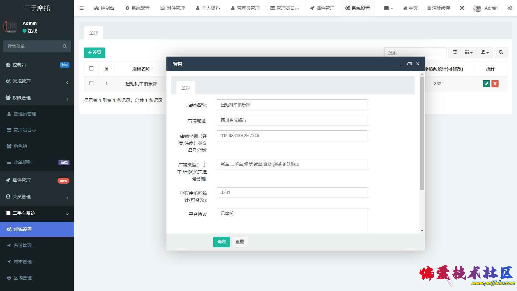This screenshot has width=517, height=291.
Task: Click the 店铺地址 input field
Action: 293,120
